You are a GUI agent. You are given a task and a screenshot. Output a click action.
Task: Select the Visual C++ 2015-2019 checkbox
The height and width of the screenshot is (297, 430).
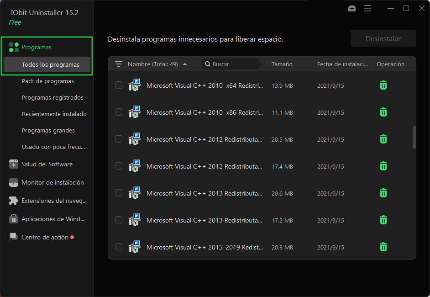pyautogui.click(x=119, y=246)
